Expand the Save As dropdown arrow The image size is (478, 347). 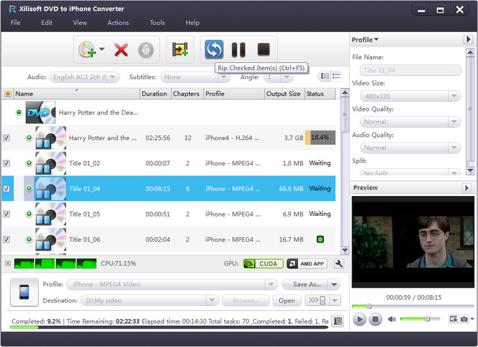point(334,284)
